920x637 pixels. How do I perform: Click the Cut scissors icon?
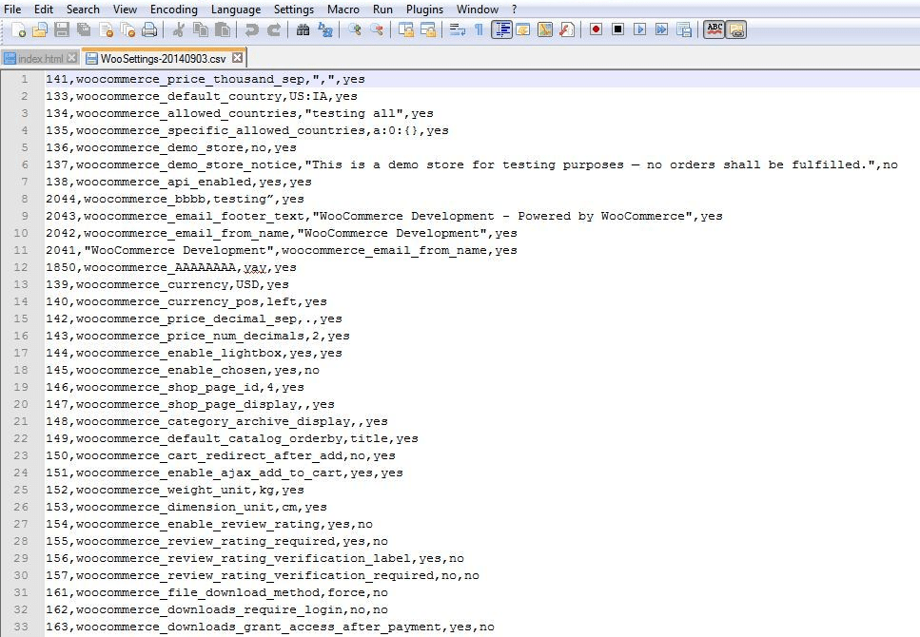[179, 29]
